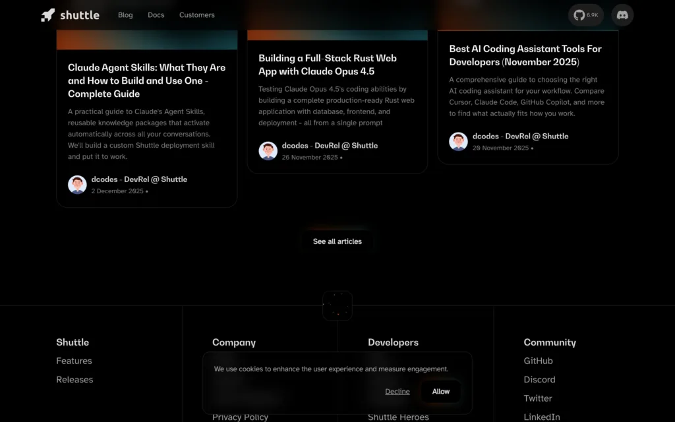Click author name under Claude Agent Skills article
The width and height of the screenshot is (675, 422).
pos(139,179)
